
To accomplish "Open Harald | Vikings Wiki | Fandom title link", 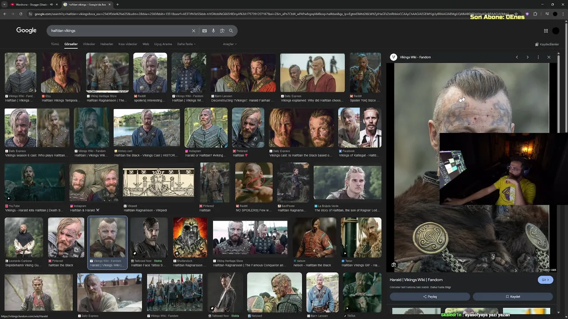I will 416,280.
